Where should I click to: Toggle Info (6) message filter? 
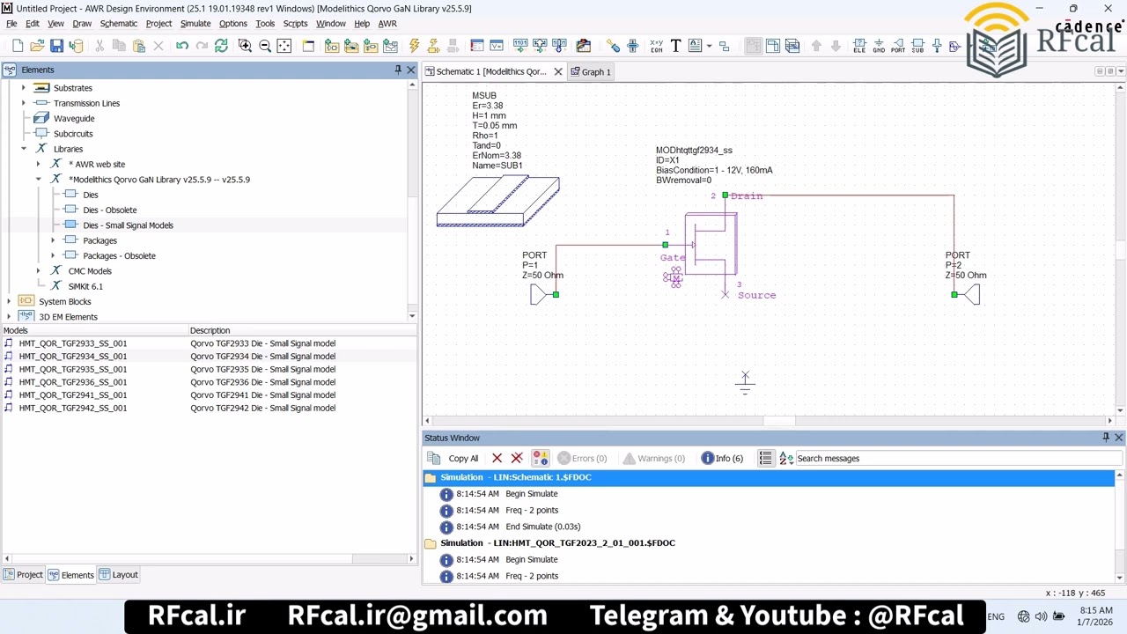[722, 458]
